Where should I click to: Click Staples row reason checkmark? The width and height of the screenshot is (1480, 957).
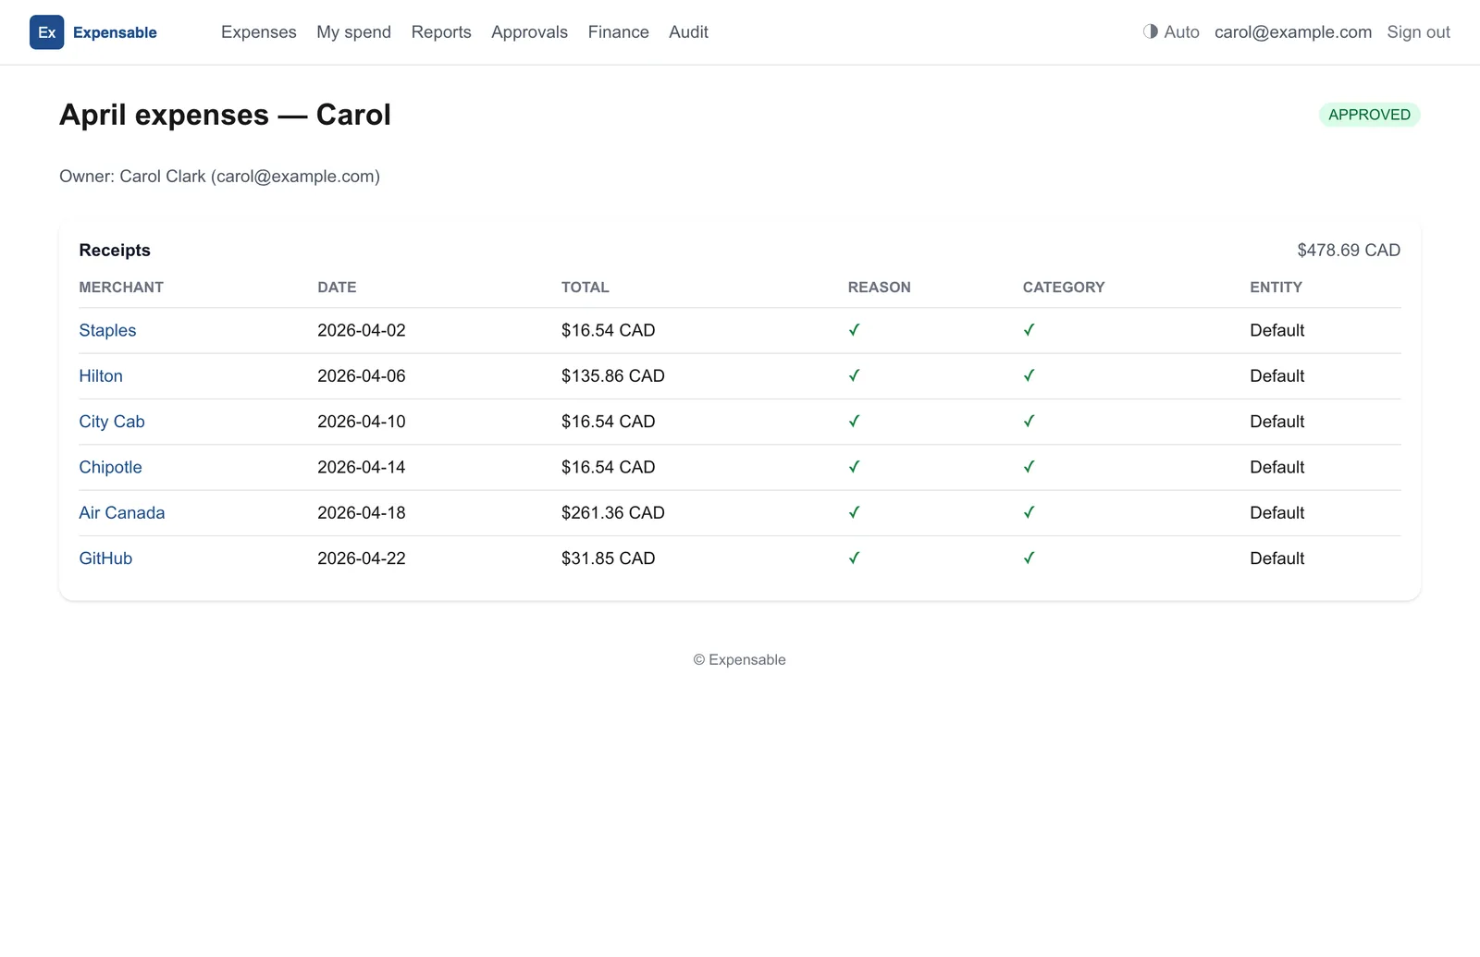coord(855,330)
